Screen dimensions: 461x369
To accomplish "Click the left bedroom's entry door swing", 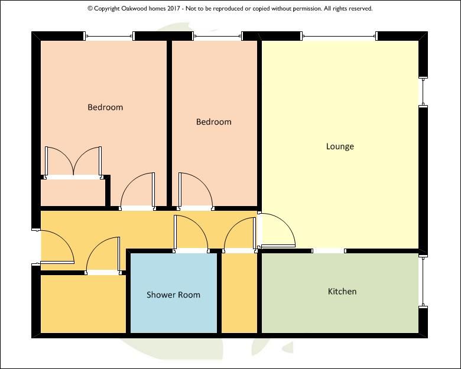I will (x=138, y=192).
